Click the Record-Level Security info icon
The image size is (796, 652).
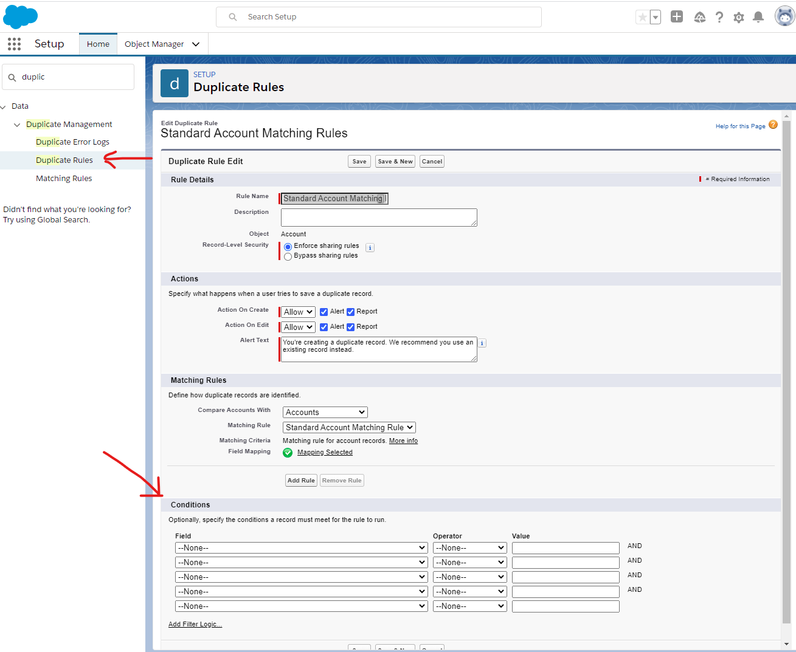(370, 248)
